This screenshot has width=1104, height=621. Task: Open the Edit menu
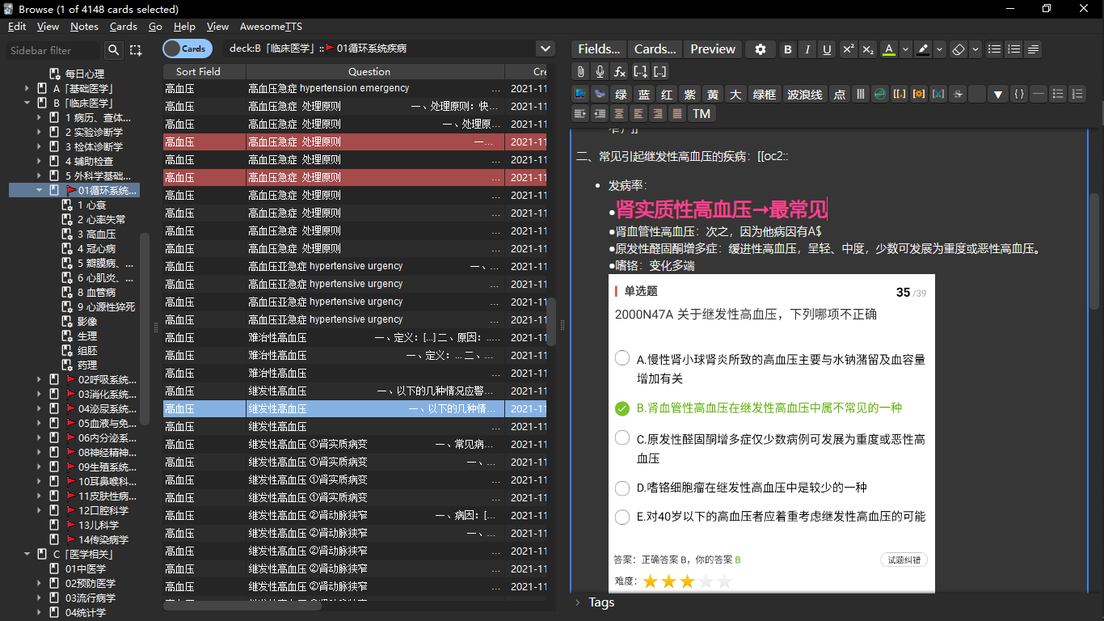click(17, 27)
